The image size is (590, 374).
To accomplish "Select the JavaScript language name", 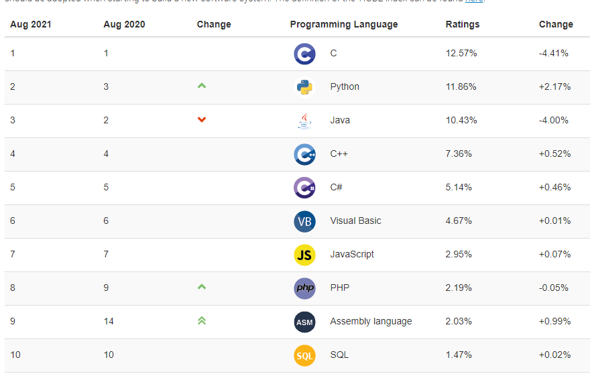I will click(x=352, y=254).
